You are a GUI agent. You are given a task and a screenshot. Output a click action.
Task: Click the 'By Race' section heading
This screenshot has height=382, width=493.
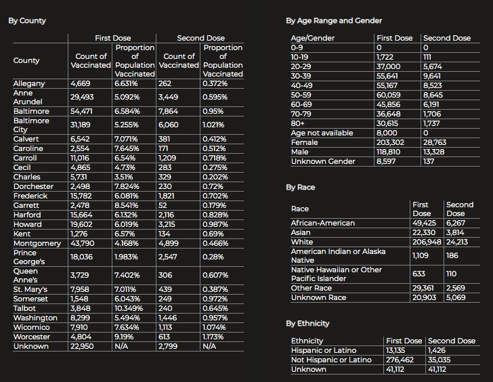(300, 187)
